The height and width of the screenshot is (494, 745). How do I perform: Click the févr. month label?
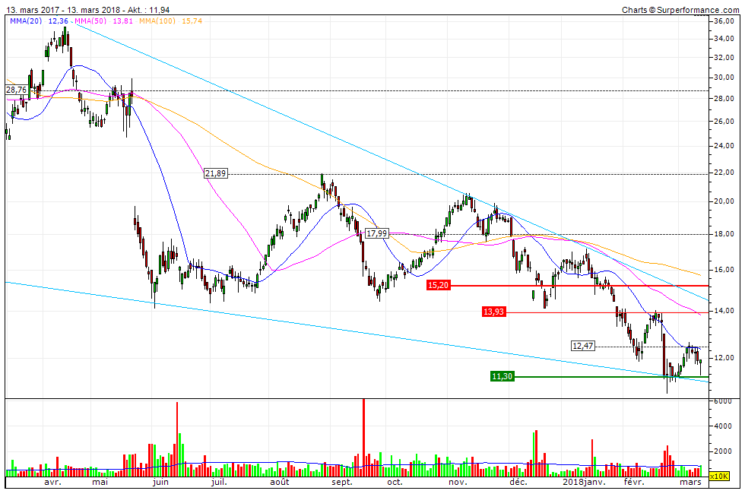pyautogui.click(x=634, y=483)
